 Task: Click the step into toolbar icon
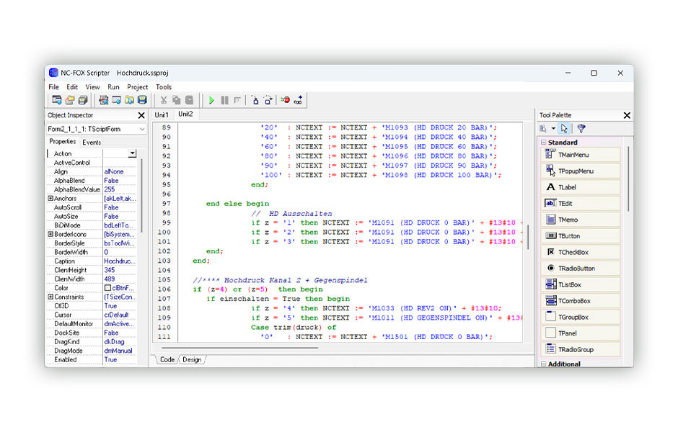pos(255,100)
